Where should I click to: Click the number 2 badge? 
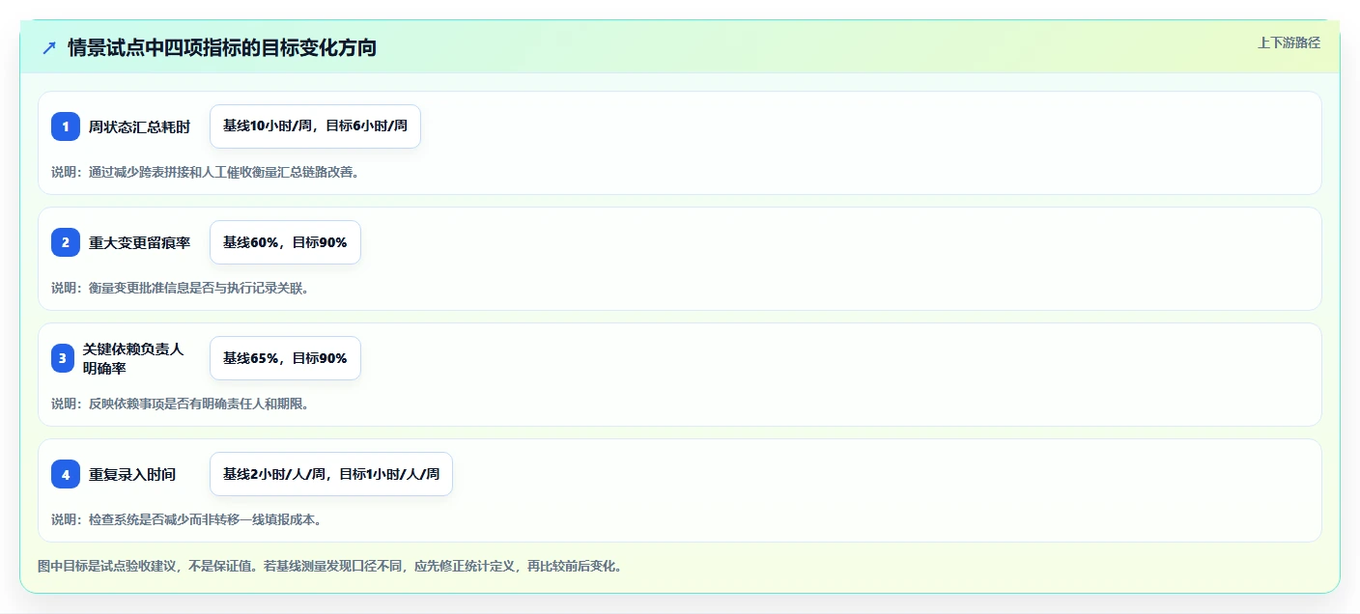pos(66,242)
